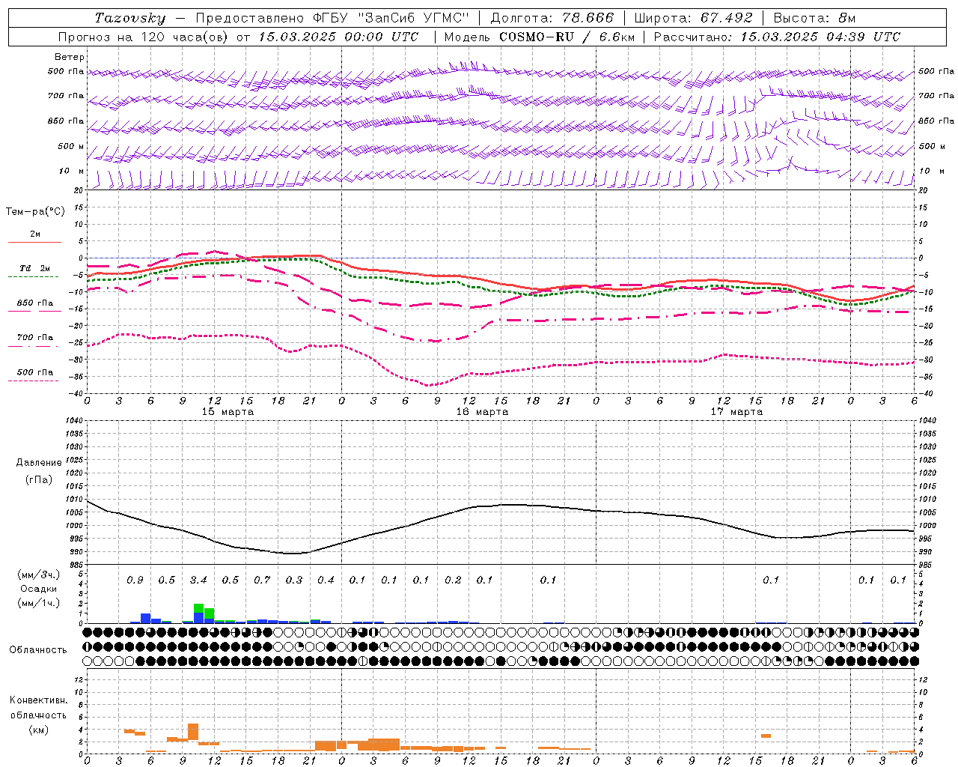Click the 3.4 precipitation total value

[198, 580]
